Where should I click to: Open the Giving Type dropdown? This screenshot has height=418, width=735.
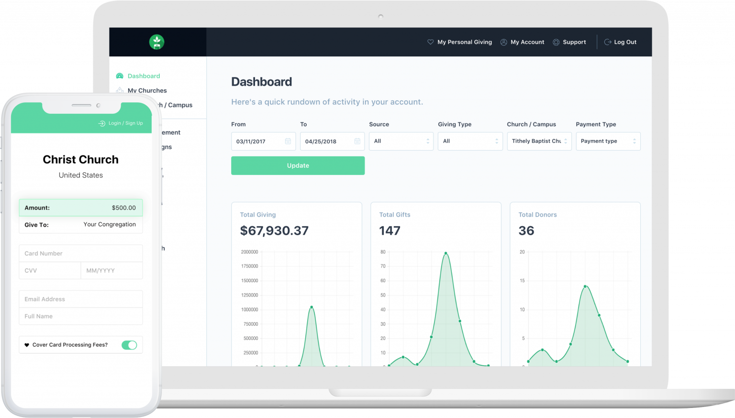470,141
